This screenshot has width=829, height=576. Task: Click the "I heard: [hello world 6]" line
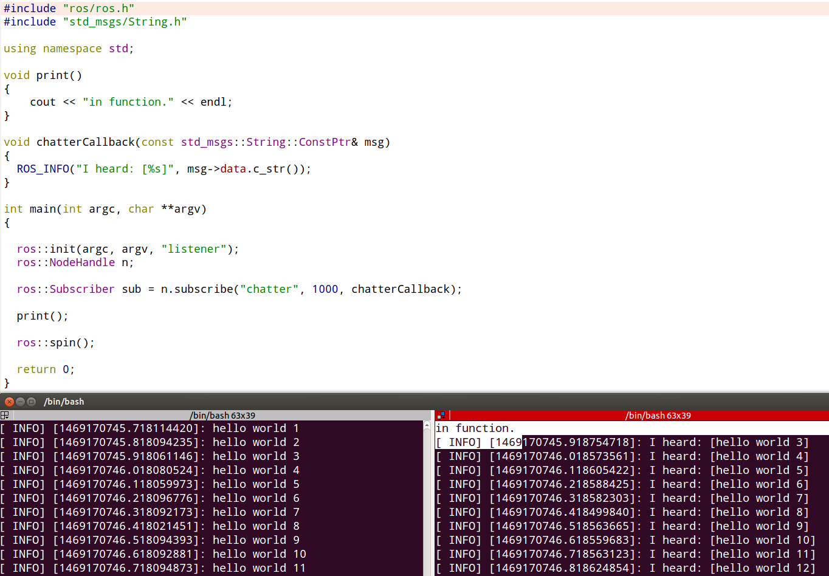[622, 484]
